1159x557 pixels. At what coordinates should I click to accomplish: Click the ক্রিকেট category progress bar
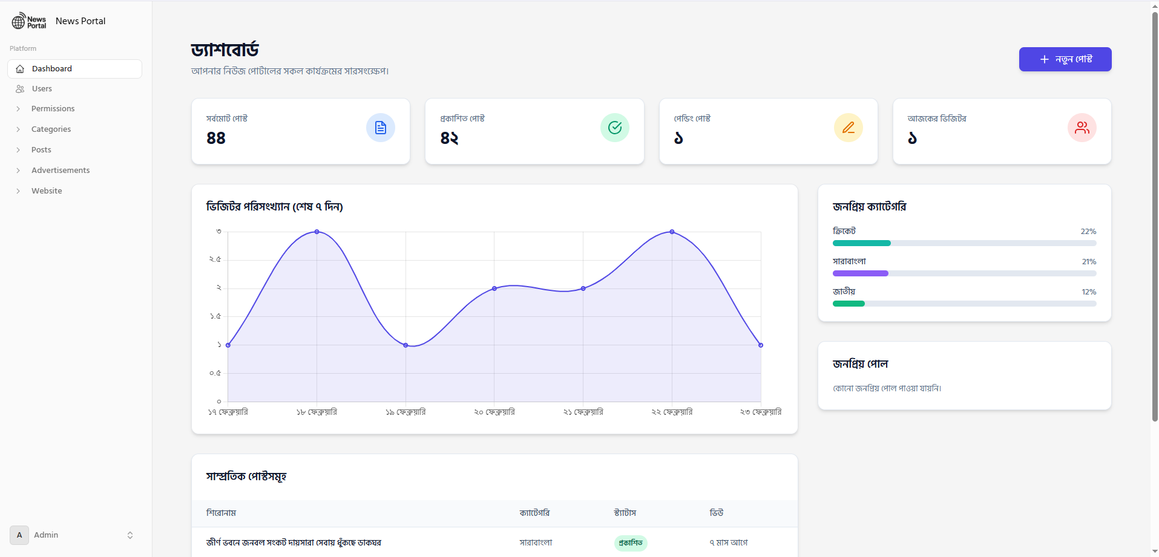click(965, 243)
